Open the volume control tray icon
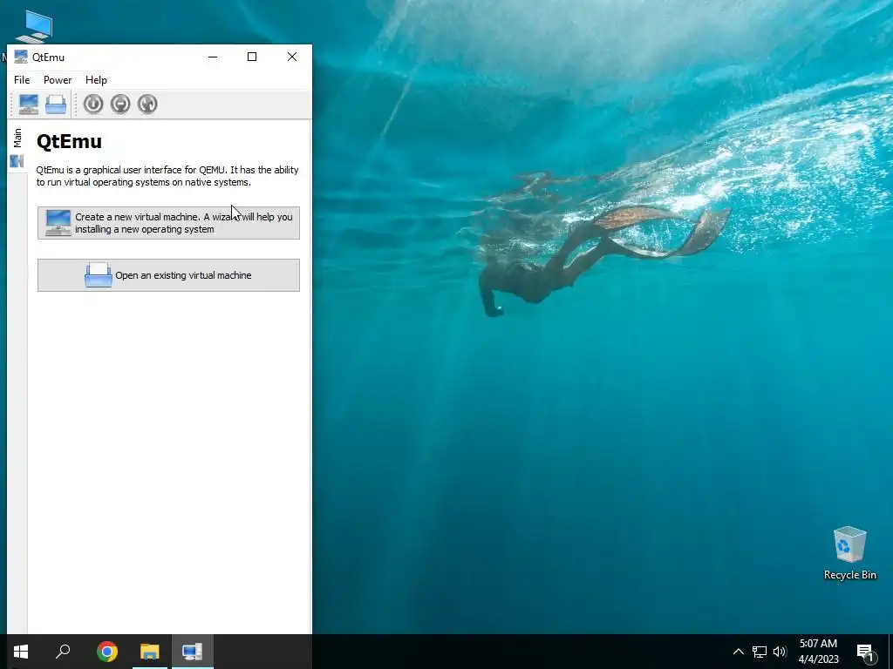The height and width of the screenshot is (669, 893). point(780,652)
